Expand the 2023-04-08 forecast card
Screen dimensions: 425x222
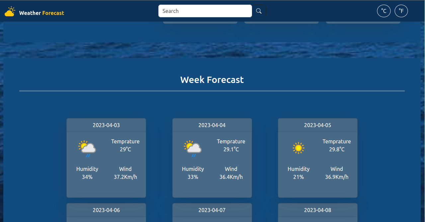pyautogui.click(x=317, y=210)
